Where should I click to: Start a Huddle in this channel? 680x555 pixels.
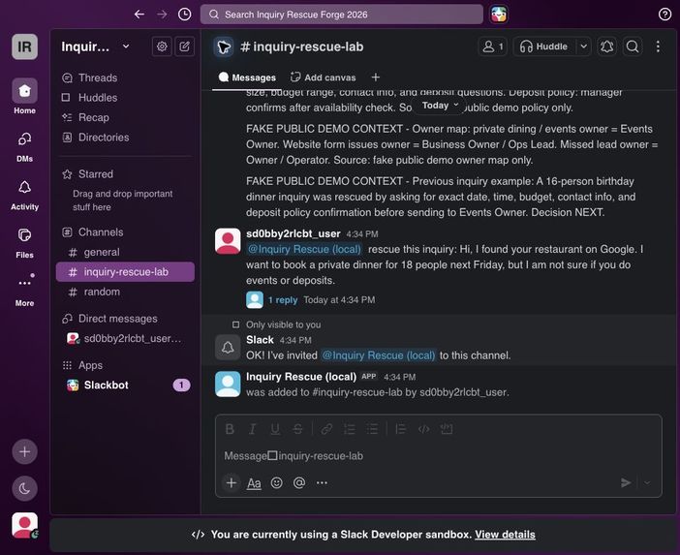pyautogui.click(x=544, y=46)
